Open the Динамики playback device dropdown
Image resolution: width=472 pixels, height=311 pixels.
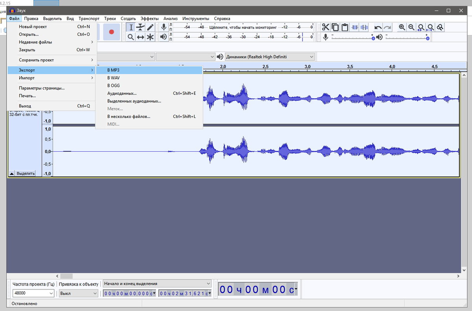[270, 57]
